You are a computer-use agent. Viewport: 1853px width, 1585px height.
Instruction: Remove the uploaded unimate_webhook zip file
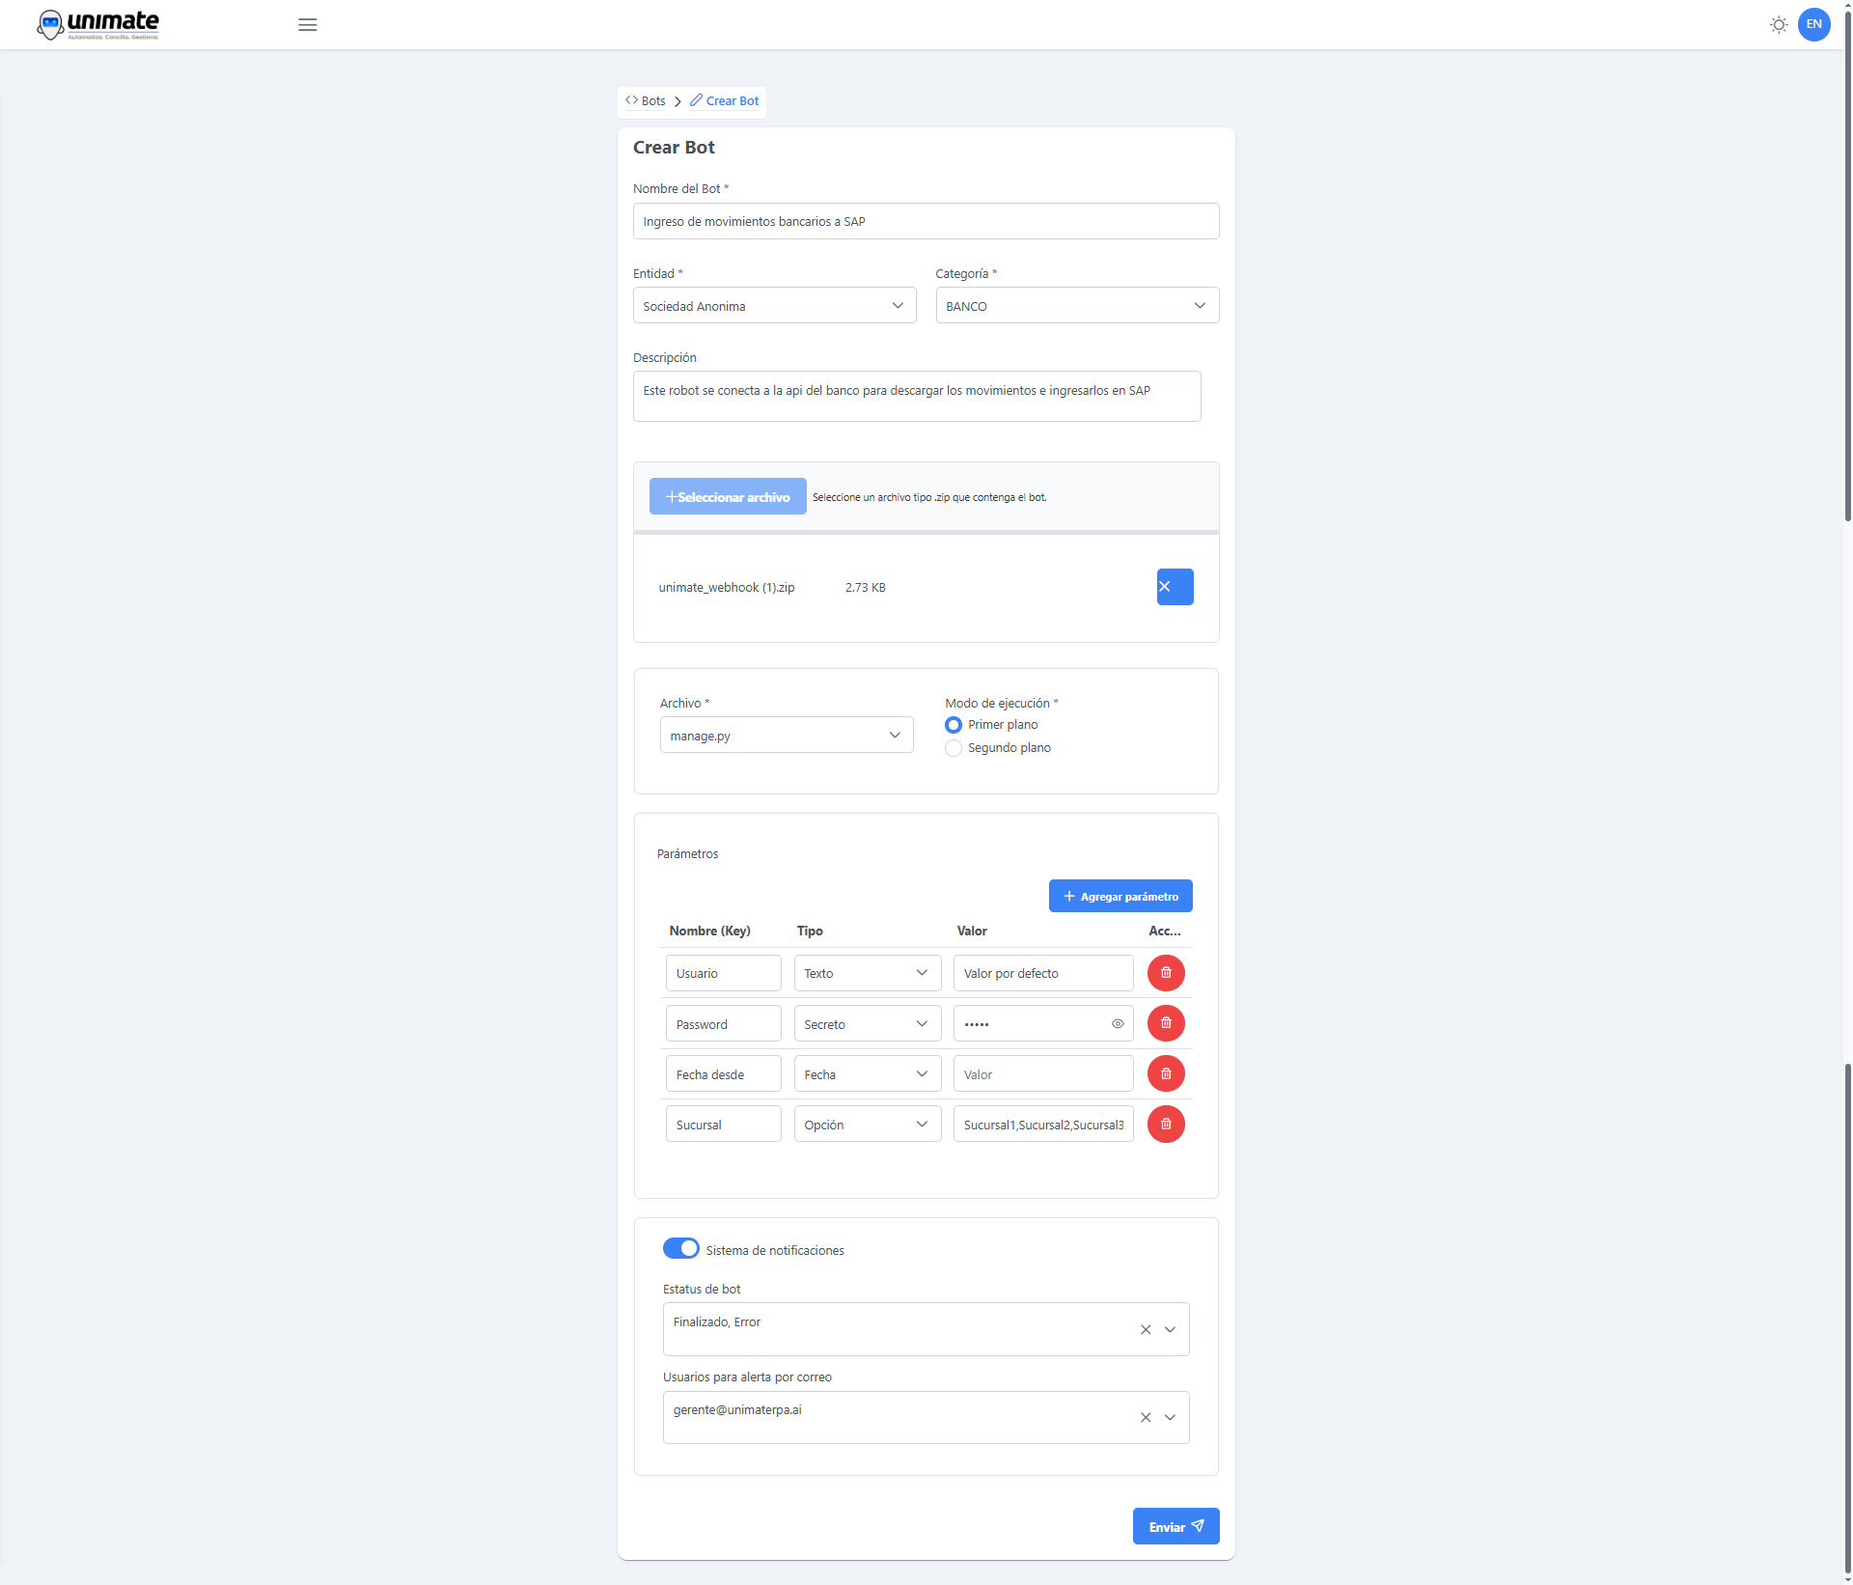click(1174, 586)
